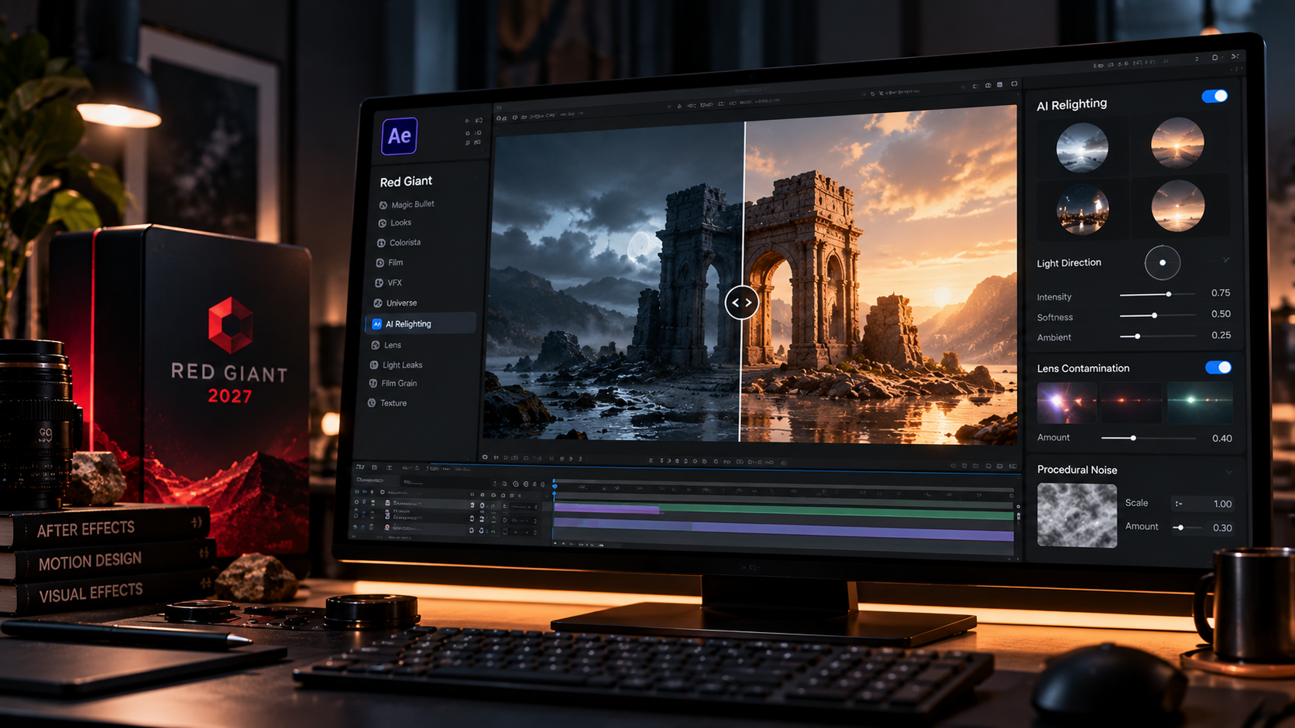Select Light Leaks in the sidebar
The height and width of the screenshot is (728, 1295).
(403, 365)
